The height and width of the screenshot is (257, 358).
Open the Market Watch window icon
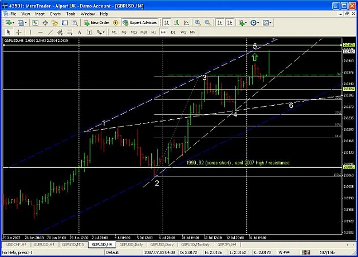[35, 22]
